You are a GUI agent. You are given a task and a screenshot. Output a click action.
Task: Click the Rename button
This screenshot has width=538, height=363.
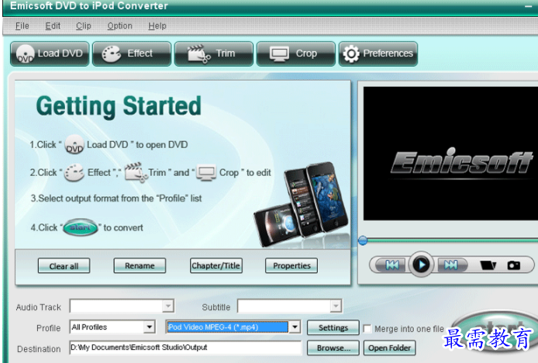coord(140,266)
